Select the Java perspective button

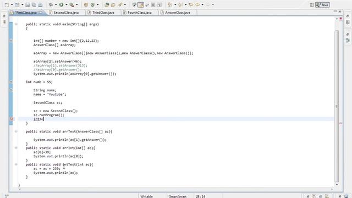click(322, 5)
